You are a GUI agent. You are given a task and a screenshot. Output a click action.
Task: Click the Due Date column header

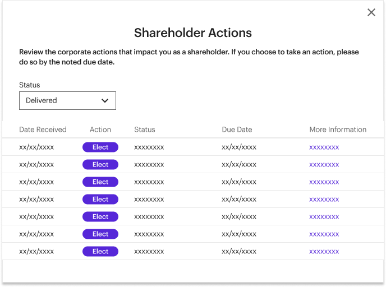click(x=237, y=129)
